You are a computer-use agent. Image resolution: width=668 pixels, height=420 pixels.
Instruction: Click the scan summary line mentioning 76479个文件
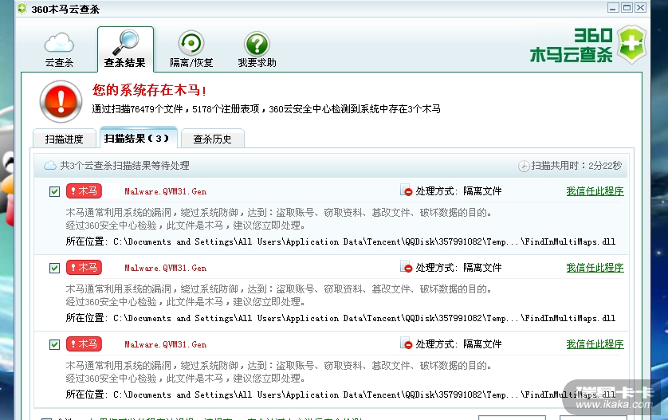click(x=266, y=109)
